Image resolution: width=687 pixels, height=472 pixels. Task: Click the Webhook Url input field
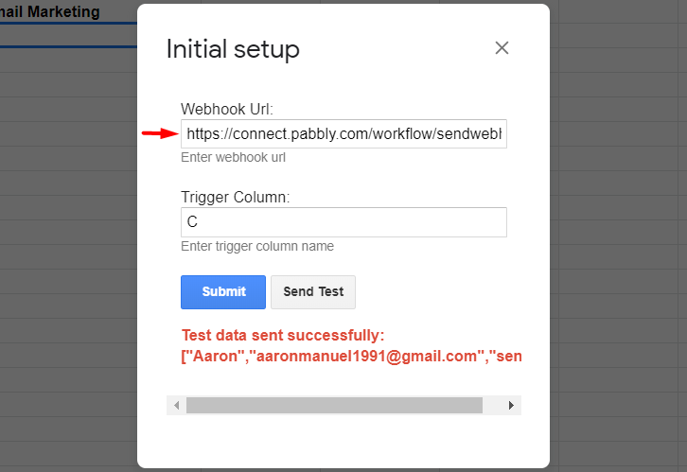tap(343, 133)
